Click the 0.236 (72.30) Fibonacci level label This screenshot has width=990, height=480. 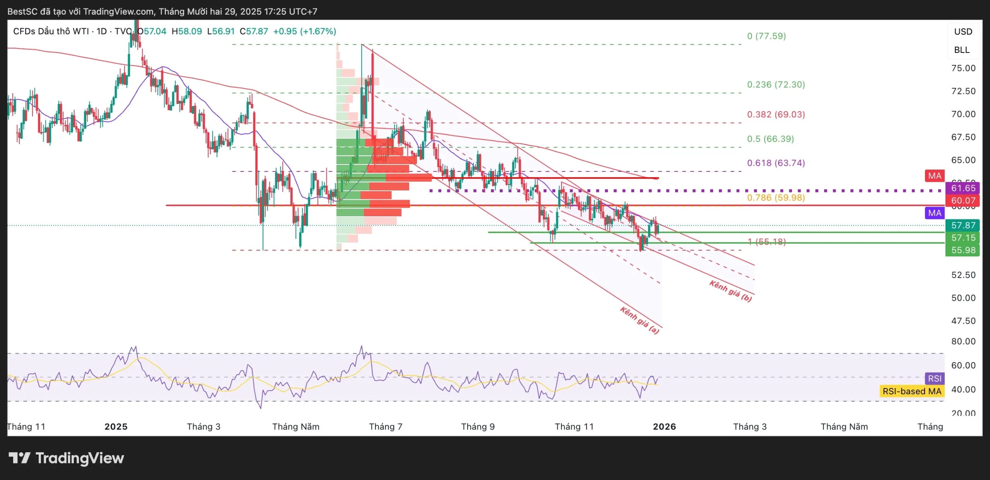click(776, 85)
